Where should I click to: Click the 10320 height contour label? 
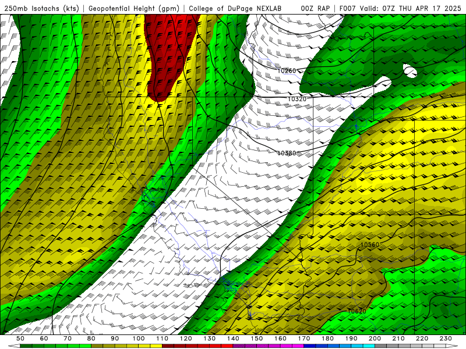coord(297,99)
